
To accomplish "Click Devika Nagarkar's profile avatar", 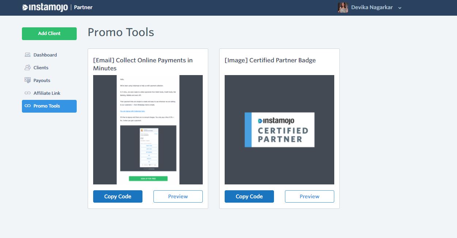I will (x=343, y=7).
